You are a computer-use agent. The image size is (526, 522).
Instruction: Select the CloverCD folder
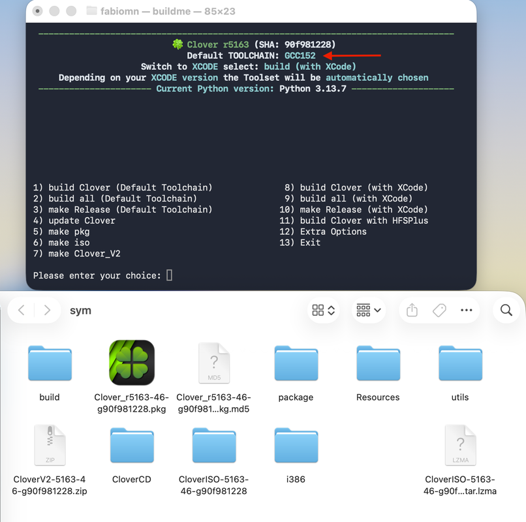point(132,445)
